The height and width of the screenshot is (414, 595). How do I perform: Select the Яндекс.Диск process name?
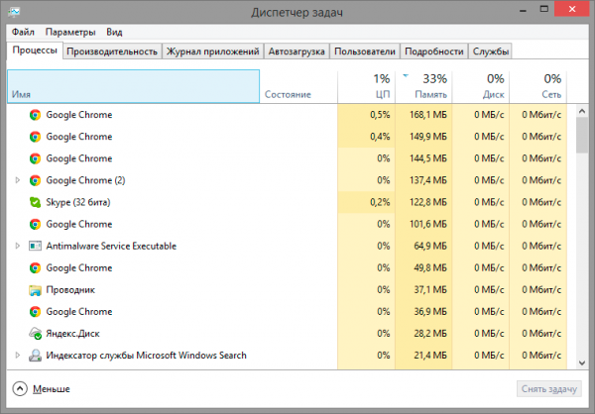72,334
